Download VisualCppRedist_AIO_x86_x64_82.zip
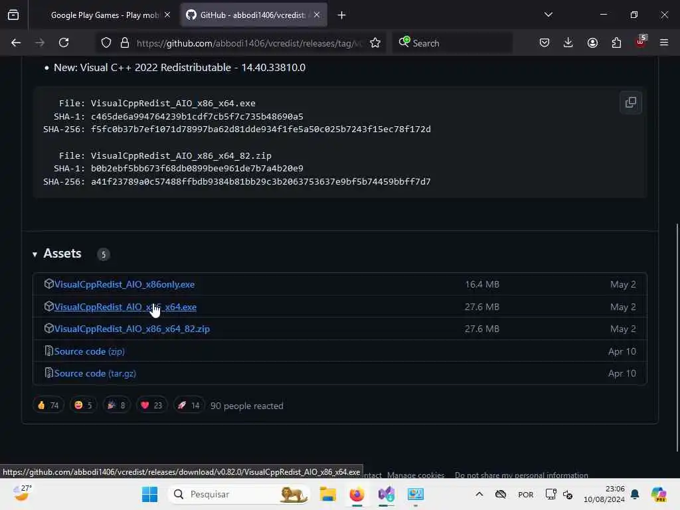The height and width of the screenshot is (510, 680). [132, 329]
